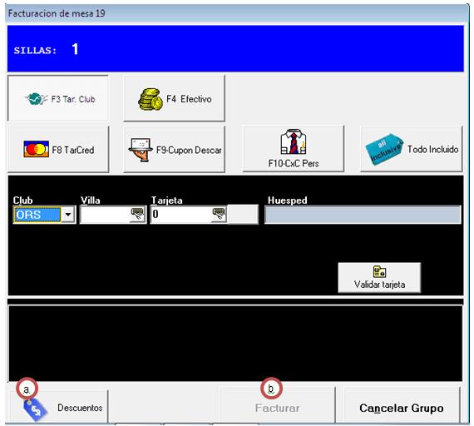Image resolution: width=474 pixels, height=426 pixels.
Task: Click the all inclusive tag icon
Action: [384, 149]
